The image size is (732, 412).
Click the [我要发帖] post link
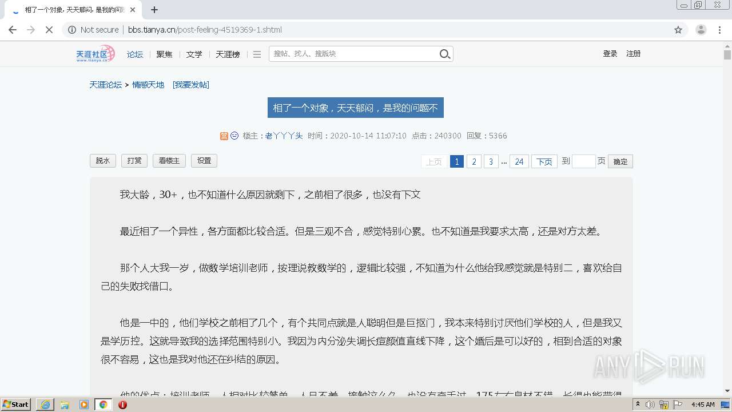(191, 85)
